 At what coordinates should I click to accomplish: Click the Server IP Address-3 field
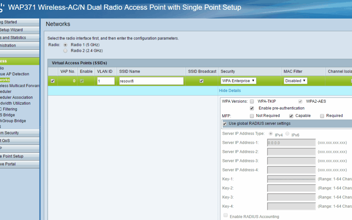tap(291, 161)
